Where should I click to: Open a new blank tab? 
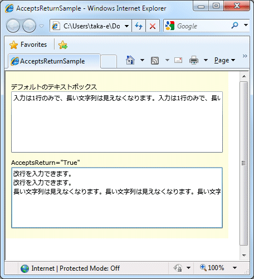click(x=109, y=61)
